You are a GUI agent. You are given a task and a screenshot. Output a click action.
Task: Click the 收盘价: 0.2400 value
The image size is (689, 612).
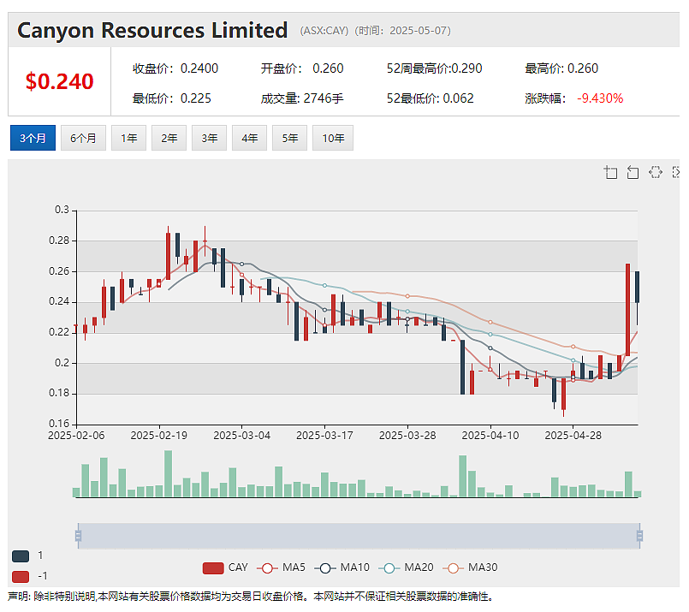click(x=175, y=68)
